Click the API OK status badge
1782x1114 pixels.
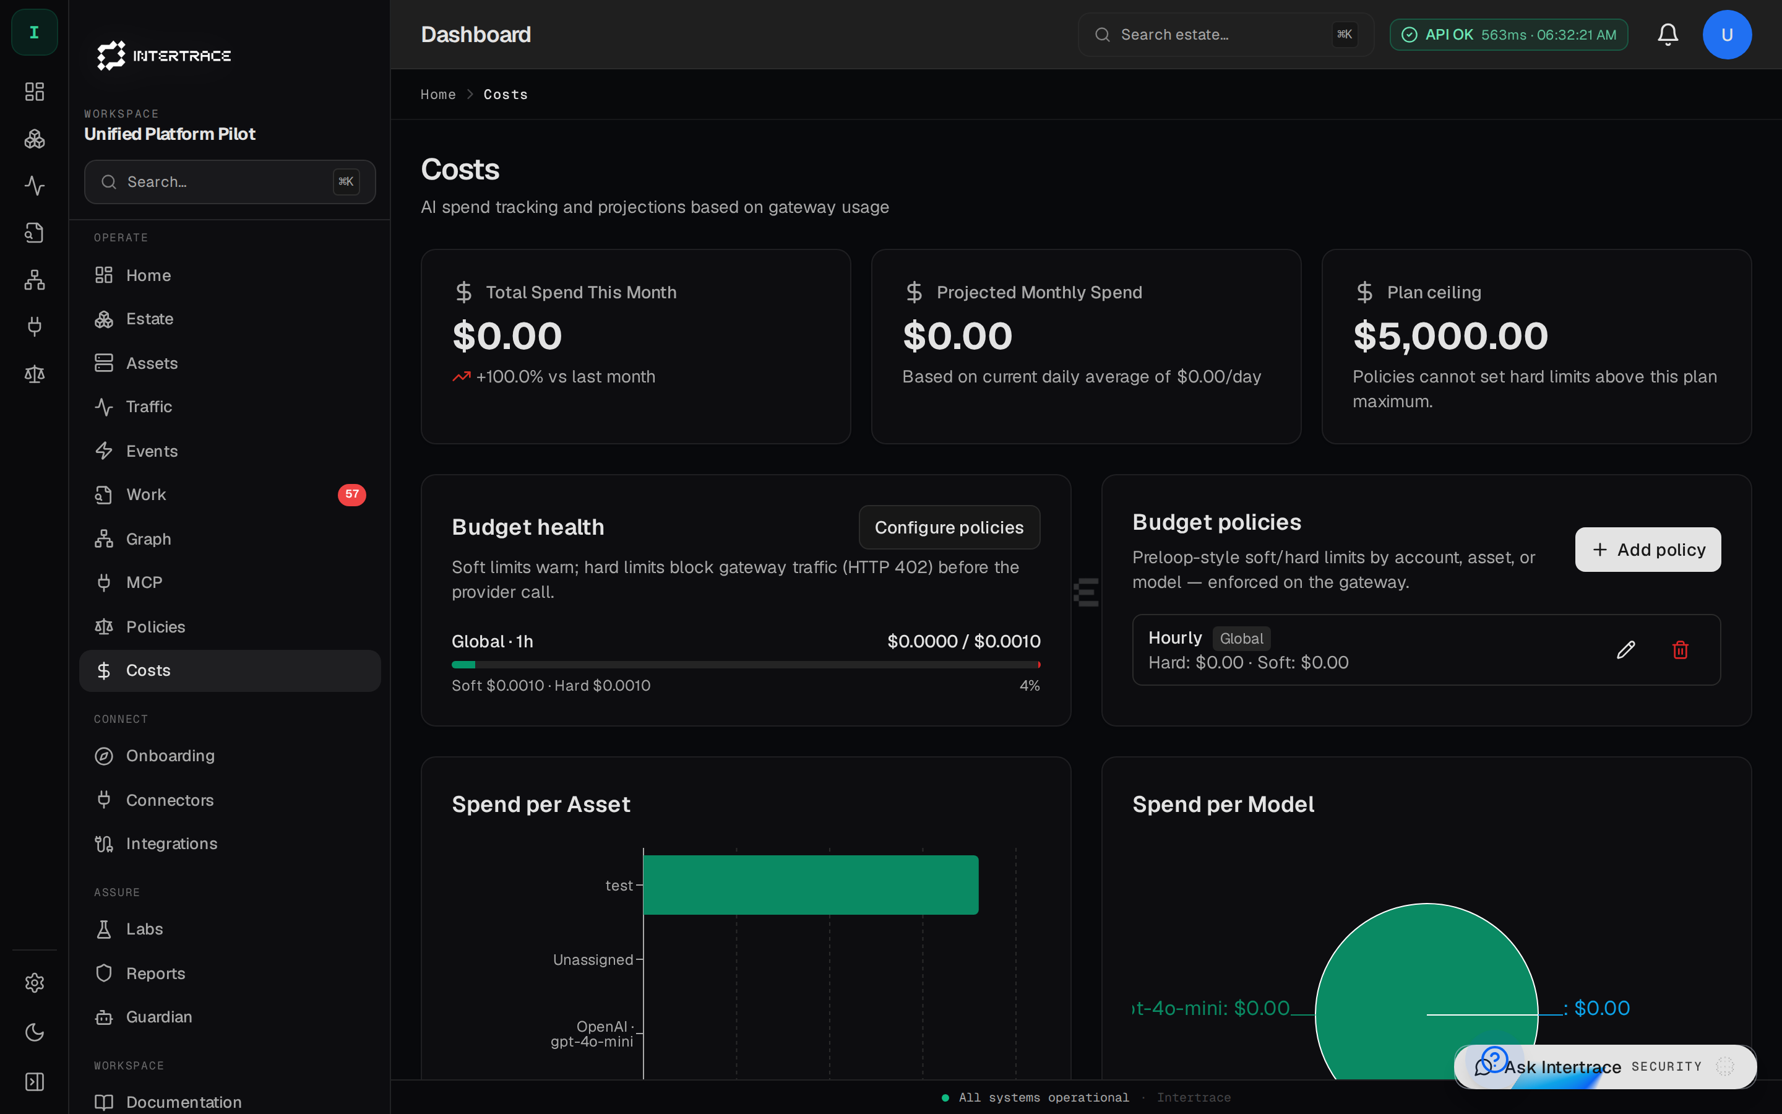pos(1508,35)
